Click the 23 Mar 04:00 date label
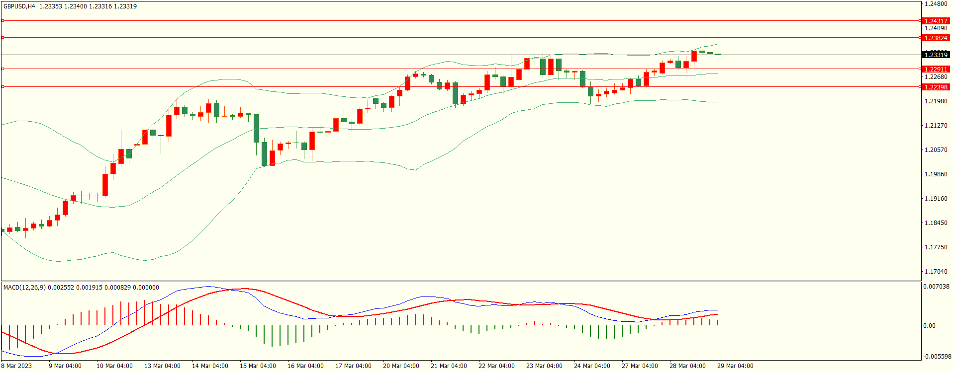This screenshot has width=953, height=372. pyautogui.click(x=544, y=366)
